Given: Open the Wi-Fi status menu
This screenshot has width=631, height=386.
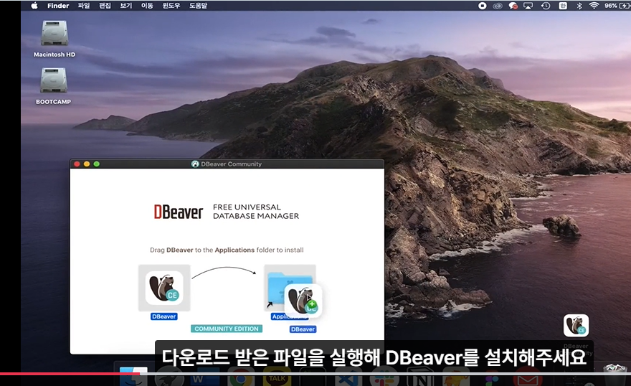Looking at the screenshot, I should pos(594,6).
